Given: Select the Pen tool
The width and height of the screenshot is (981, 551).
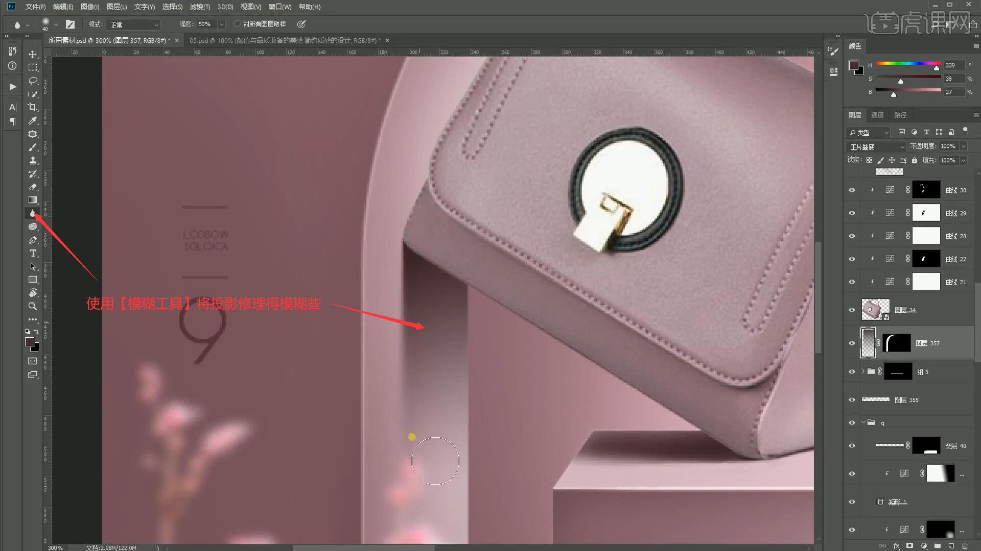Looking at the screenshot, I should (x=33, y=240).
